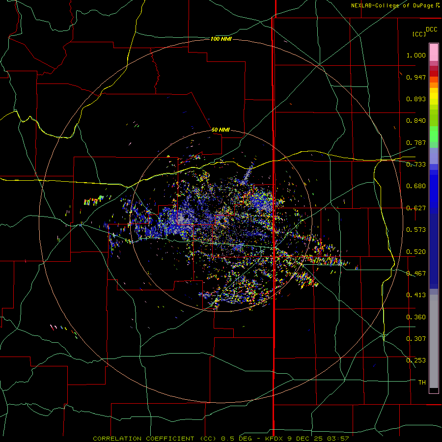Click the 100 NMI range ring label
This screenshot has height=442, width=442.
tap(221, 39)
